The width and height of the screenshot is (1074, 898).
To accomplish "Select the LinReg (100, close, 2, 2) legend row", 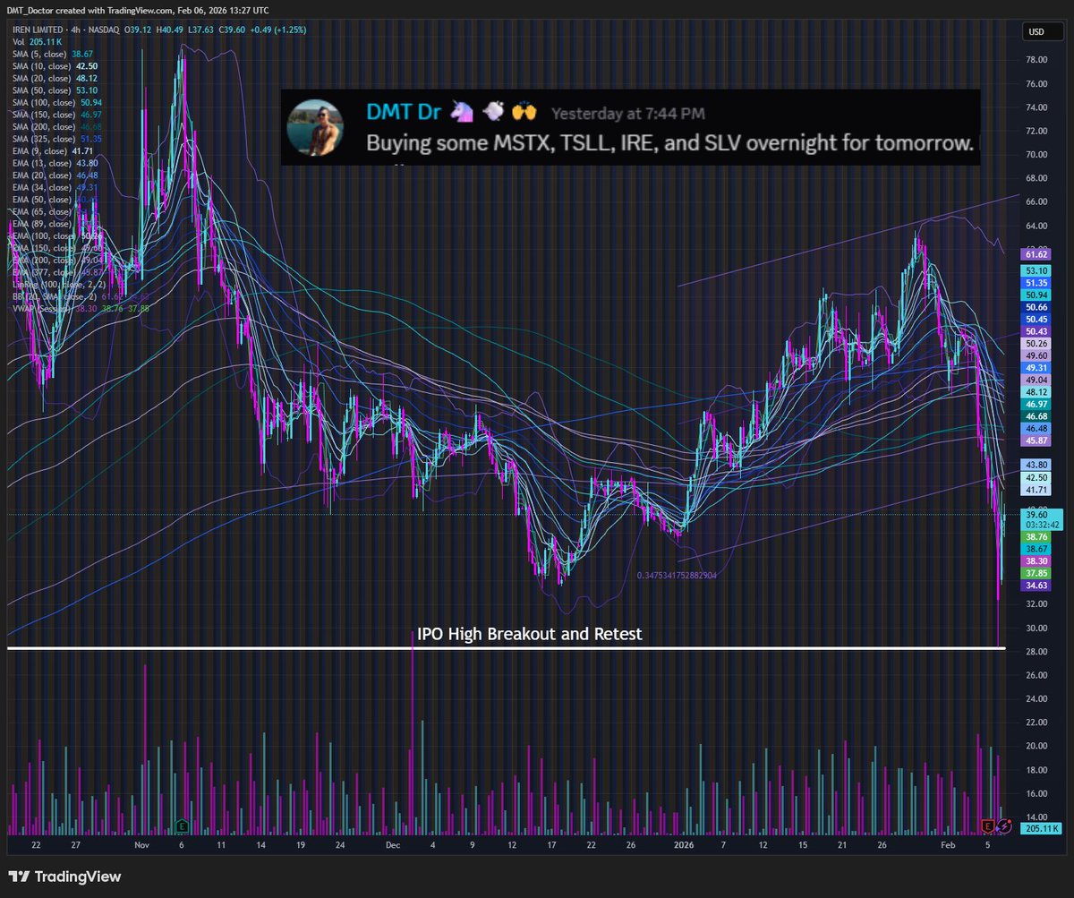I will 59,284.
